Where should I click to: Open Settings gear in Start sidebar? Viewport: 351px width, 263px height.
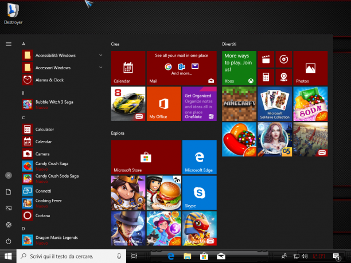click(x=9, y=225)
